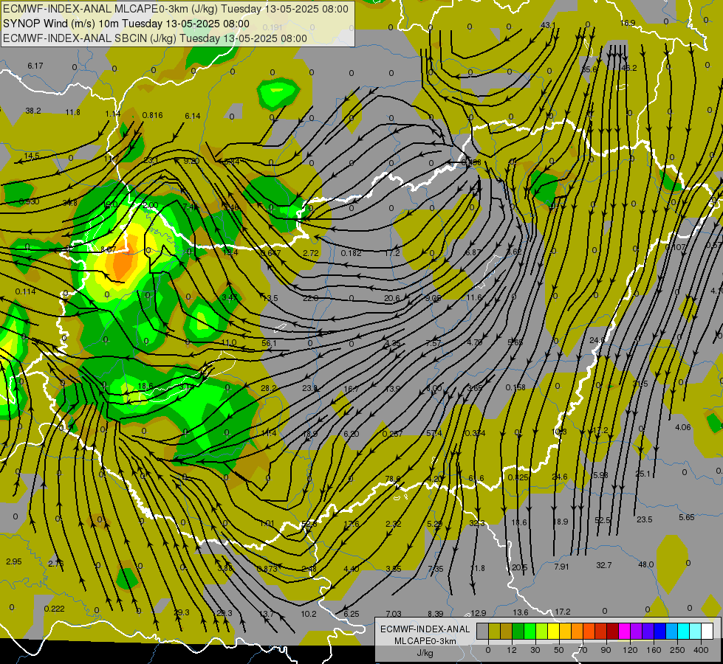
Task: Click the legend scale label 30
Action: (x=535, y=650)
